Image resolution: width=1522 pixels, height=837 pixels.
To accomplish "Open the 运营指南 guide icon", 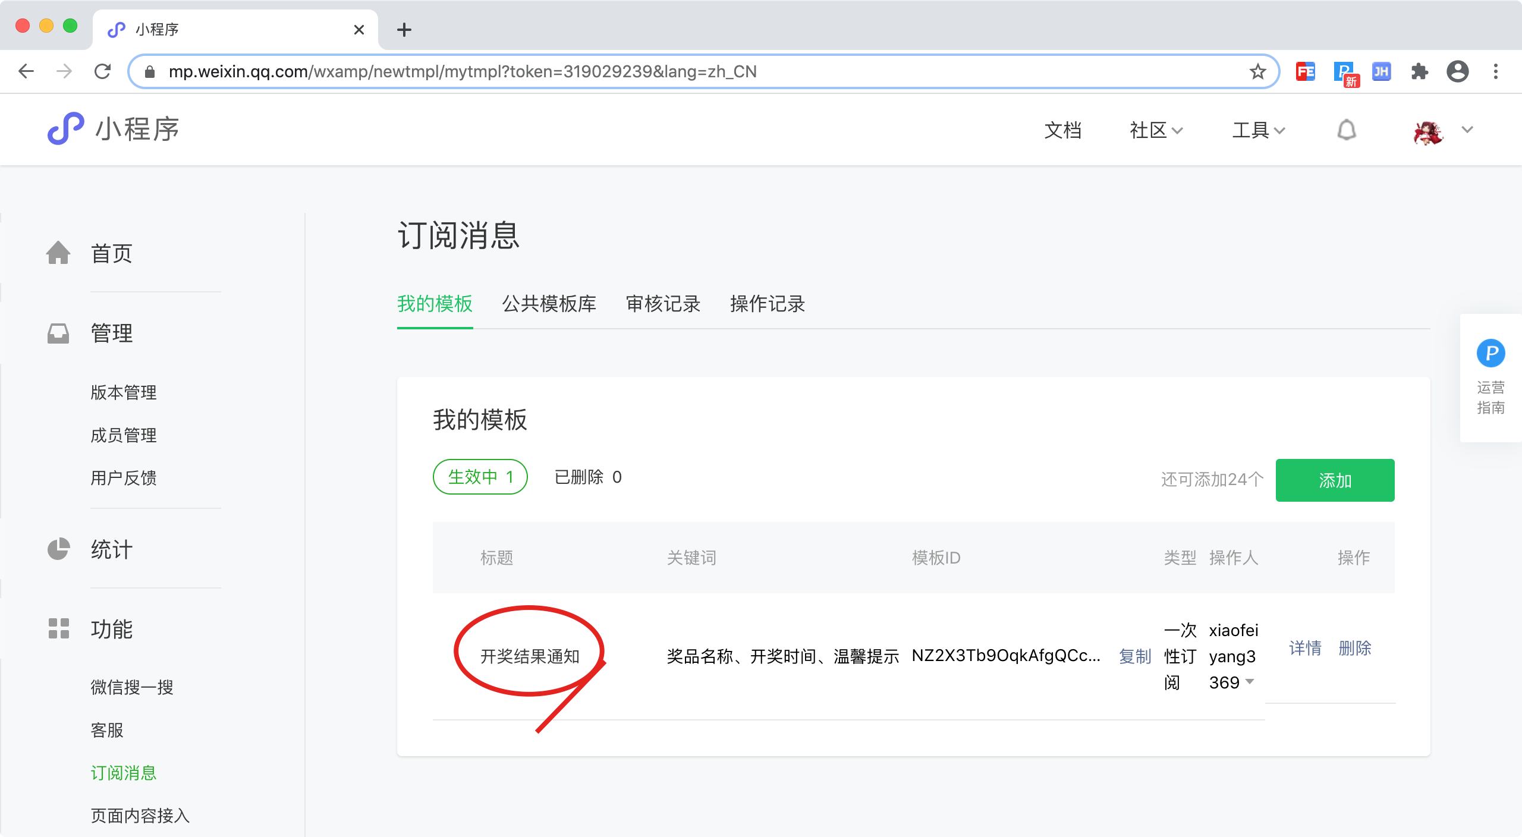I will pyautogui.click(x=1490, y=354).
